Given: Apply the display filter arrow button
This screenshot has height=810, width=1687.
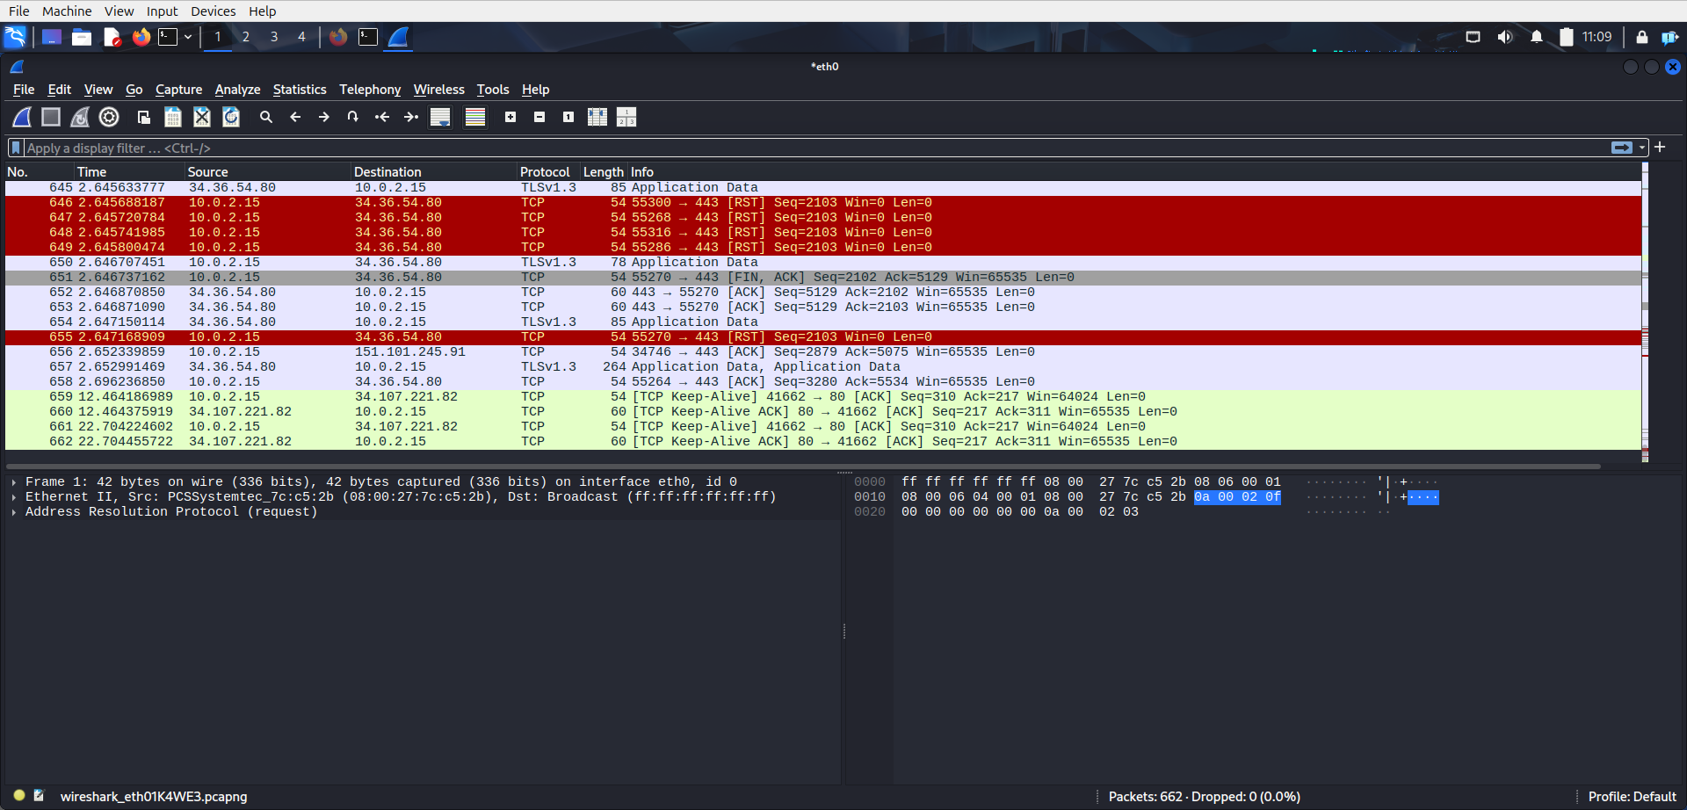Looking at the screenshot, I should click(x=1621, y=148).
